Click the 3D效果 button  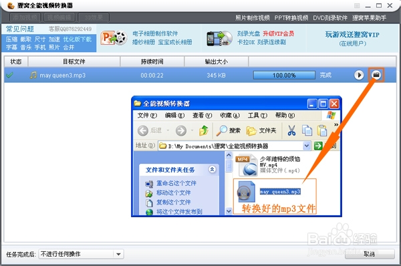(94, 17)
